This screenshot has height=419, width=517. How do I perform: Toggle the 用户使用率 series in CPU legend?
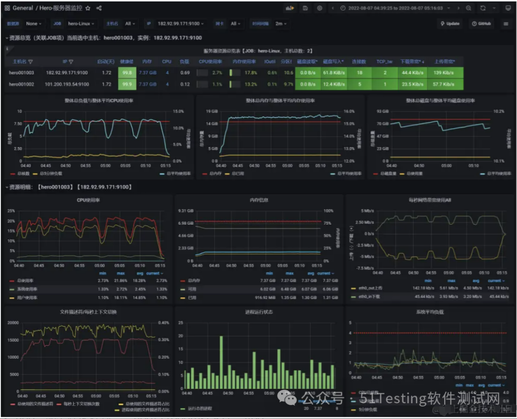coord(27,298)
